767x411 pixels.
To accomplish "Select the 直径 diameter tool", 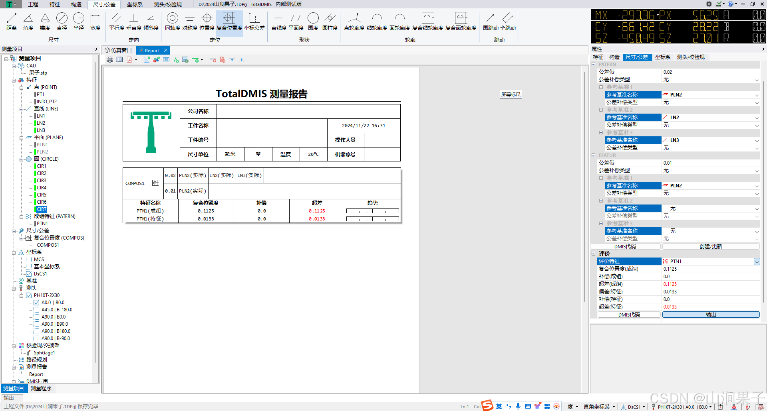I will [x=62, y=22].
